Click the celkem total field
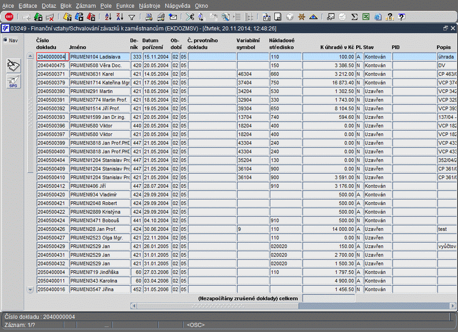Viewport: 458px width, 332px height. click(329, 298)
